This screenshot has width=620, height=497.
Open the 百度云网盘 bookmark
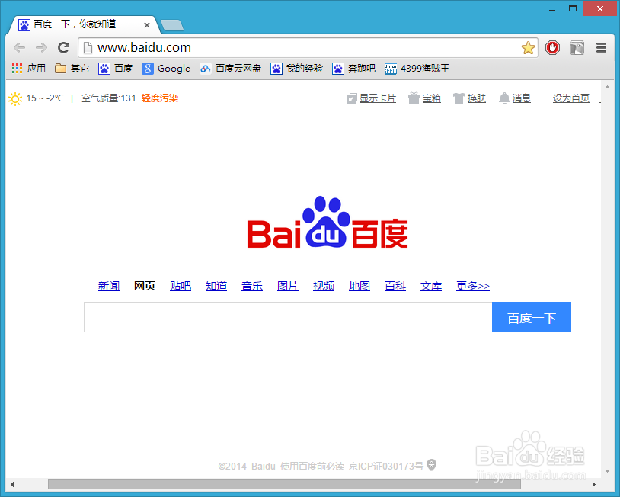(231, 69)
